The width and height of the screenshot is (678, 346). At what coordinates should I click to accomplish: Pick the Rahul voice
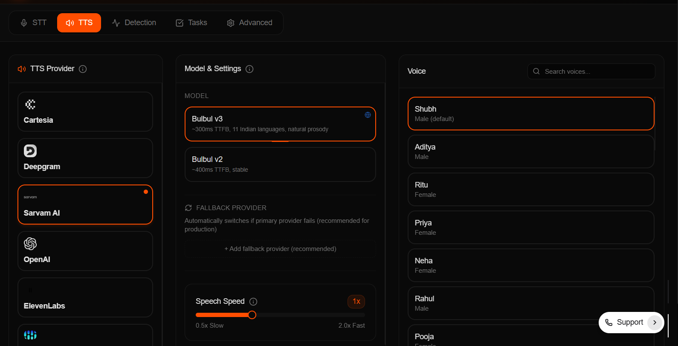[531, 303]
